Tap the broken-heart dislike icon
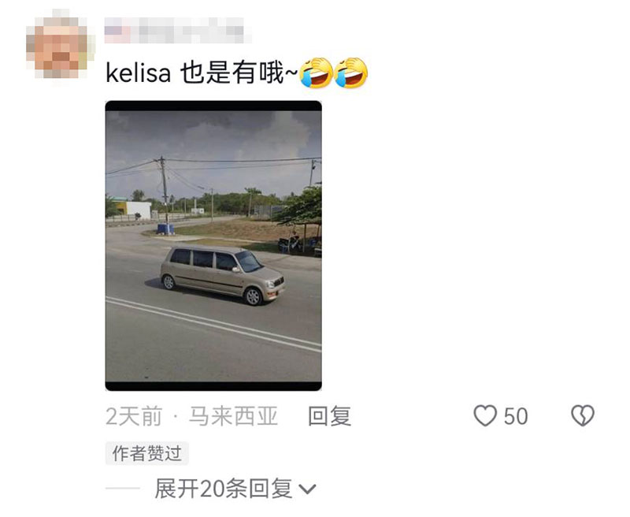The height and width of the screenshot is (517, 630). 583,415
